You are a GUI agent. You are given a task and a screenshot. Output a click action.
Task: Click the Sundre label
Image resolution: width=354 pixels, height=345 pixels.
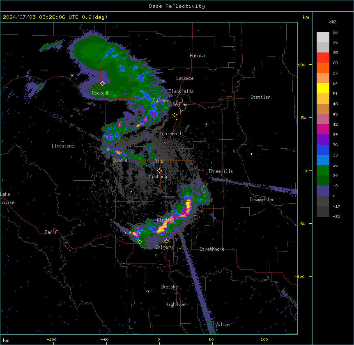(x=120, y=160)
